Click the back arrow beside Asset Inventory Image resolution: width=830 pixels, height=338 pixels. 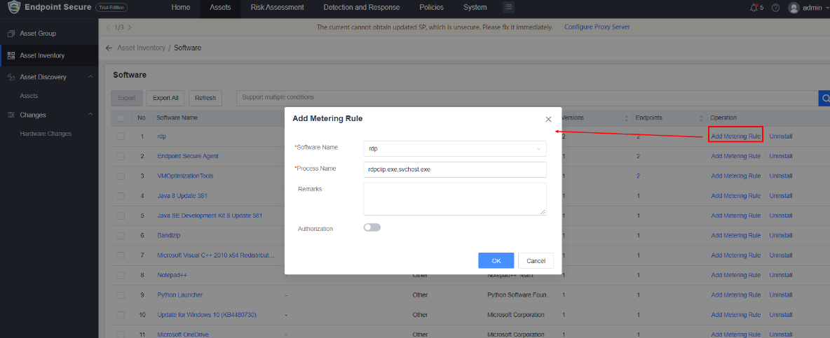[x=109, y=48]
